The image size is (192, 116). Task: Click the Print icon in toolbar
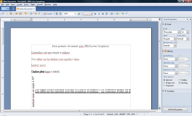[31, 14]
